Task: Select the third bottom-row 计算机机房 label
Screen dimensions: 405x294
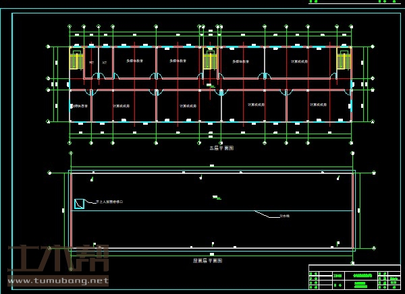Action: click(255, 105)
